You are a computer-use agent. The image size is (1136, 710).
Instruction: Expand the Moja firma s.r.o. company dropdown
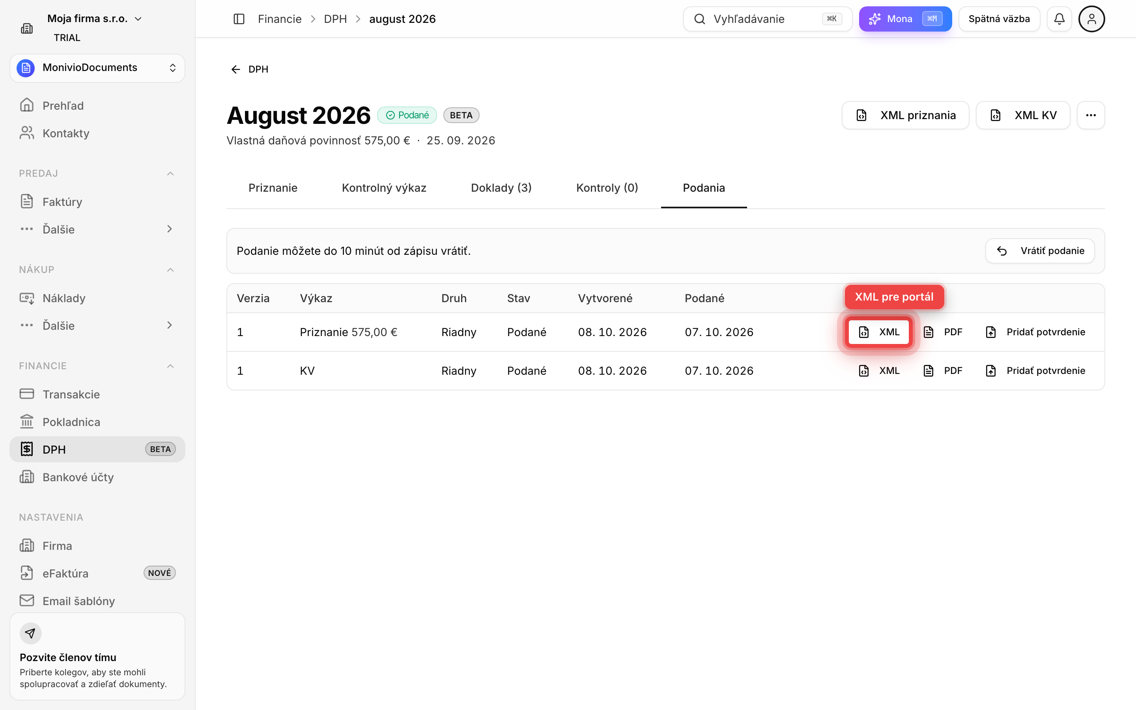(94, 19)
